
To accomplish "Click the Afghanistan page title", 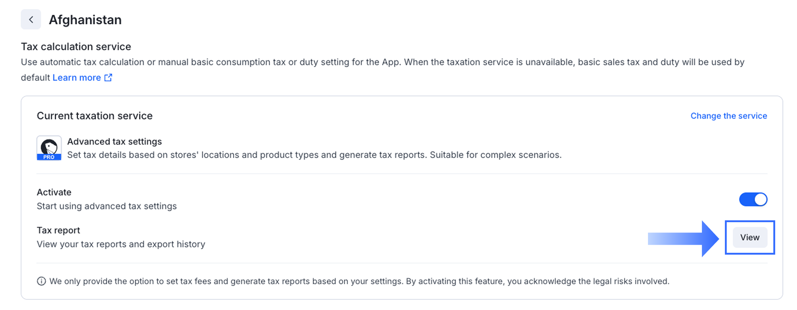I will pos(85,20).
